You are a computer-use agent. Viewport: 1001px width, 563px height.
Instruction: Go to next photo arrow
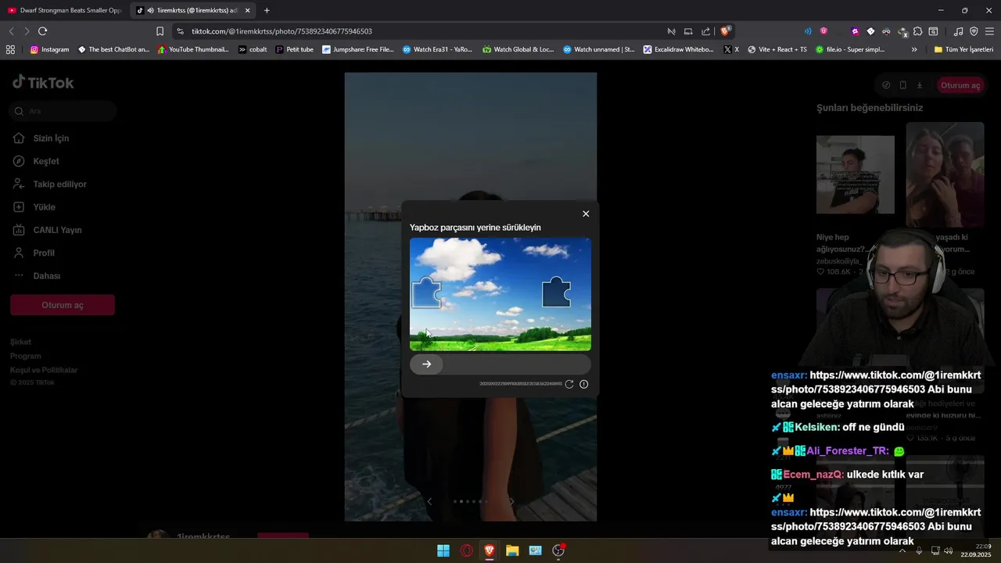click(x=511, y=501)
